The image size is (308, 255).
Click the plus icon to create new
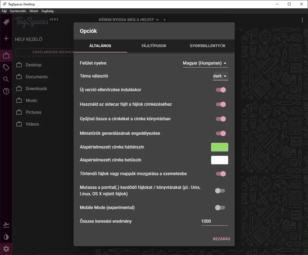(6, 38)
